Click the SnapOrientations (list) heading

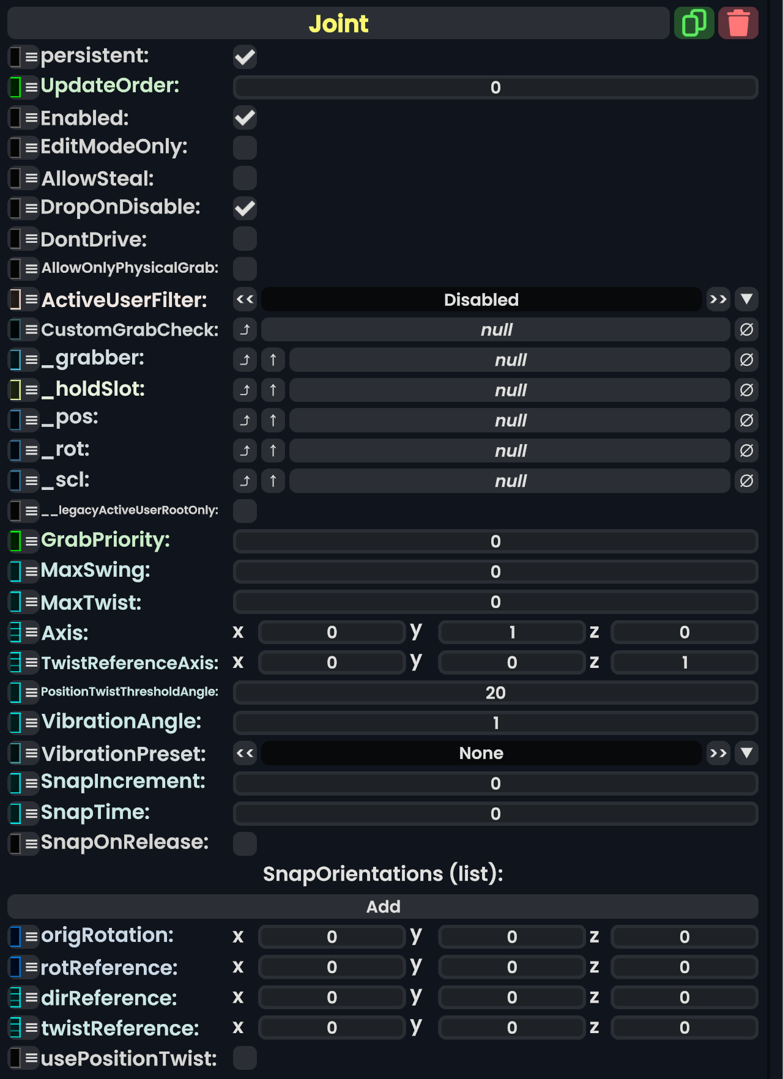383,873
